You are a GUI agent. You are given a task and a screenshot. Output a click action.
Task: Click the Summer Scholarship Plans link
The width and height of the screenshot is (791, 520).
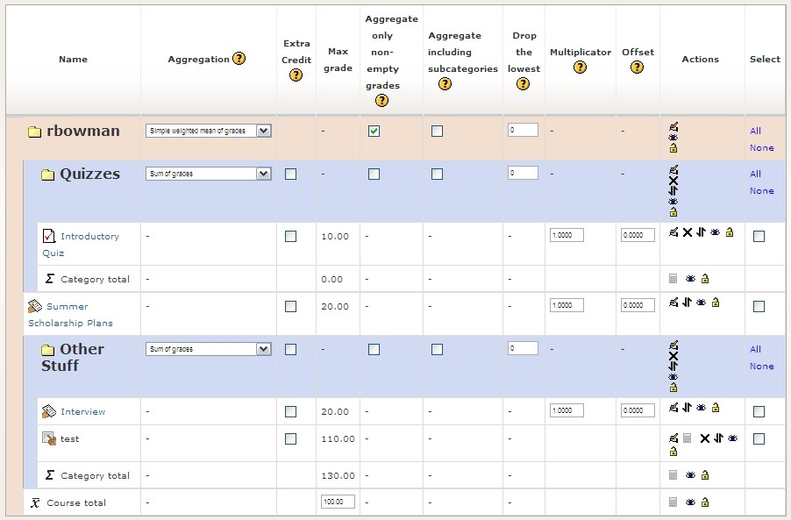tap(68, 307)
